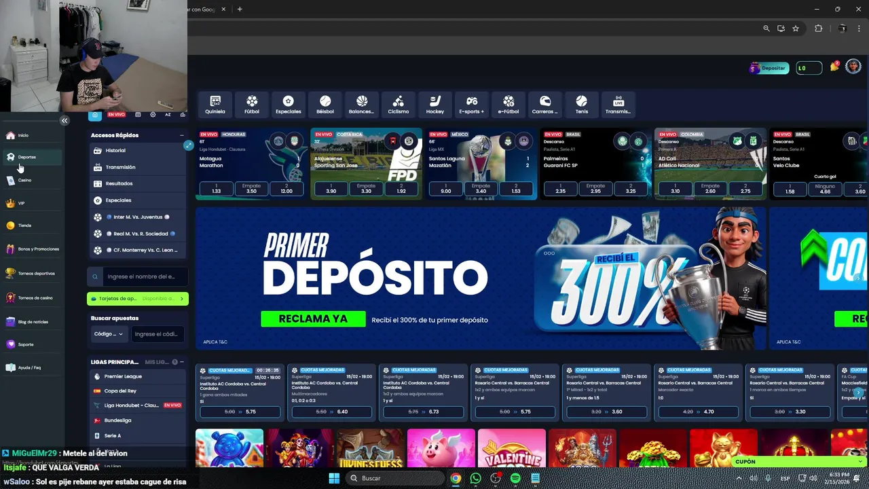Select the Carreras category
This screenshot has width=869, height=489.
(x=545, y=105)
